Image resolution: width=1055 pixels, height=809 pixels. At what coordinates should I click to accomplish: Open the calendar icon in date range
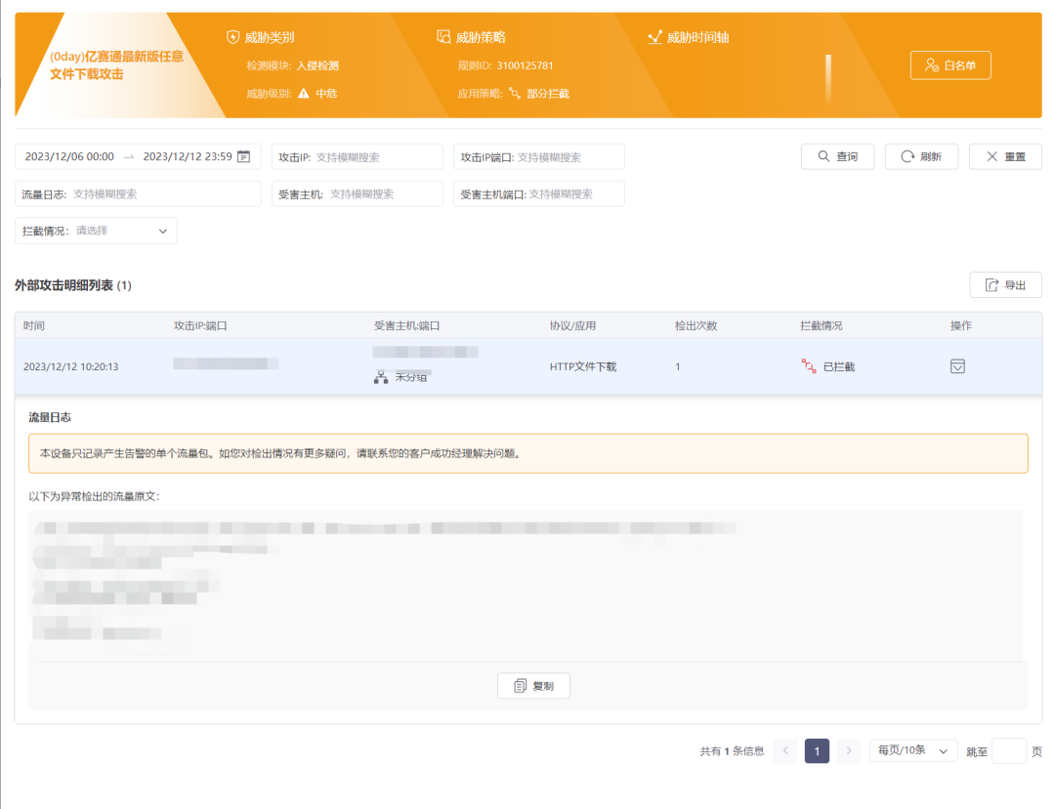pyautogui.click(x=243, y=156)
